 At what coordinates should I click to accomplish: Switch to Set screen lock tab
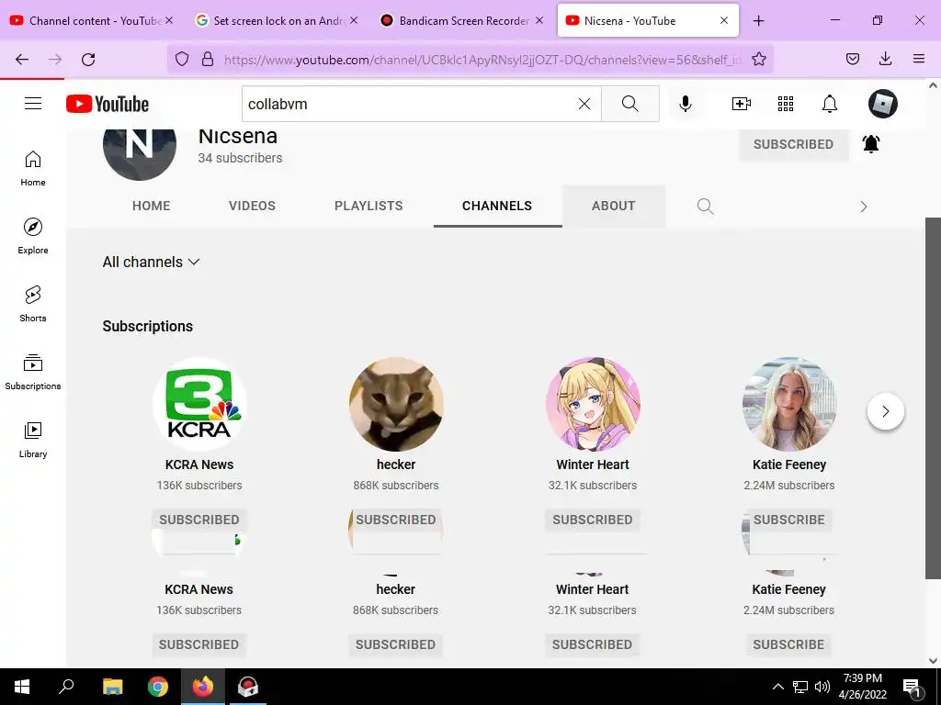(x=276, y=20)
